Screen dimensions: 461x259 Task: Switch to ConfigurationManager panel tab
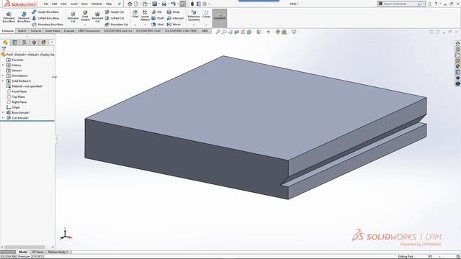(x=24, y=42)
